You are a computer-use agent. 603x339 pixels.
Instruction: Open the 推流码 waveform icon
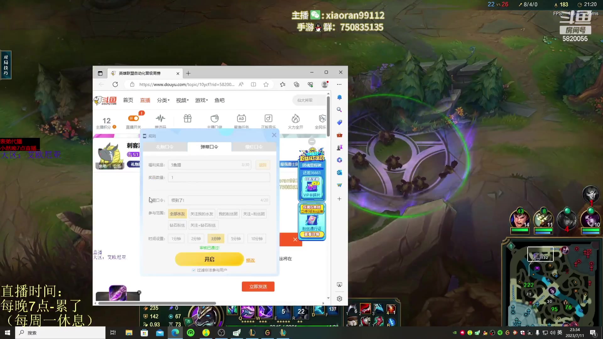pos(160,118)
